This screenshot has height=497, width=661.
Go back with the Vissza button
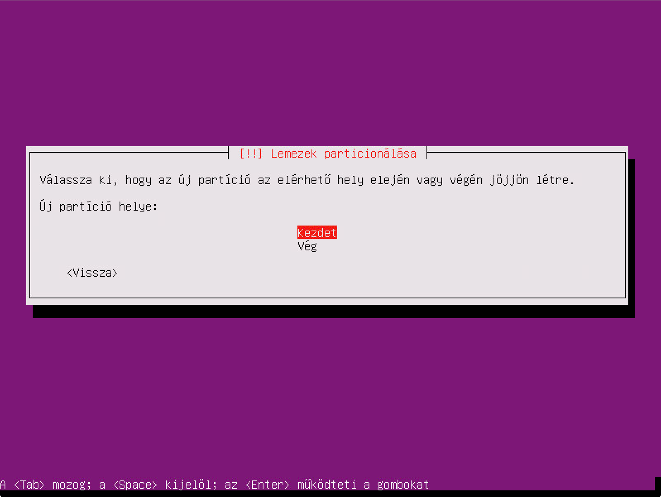[92, 273]
